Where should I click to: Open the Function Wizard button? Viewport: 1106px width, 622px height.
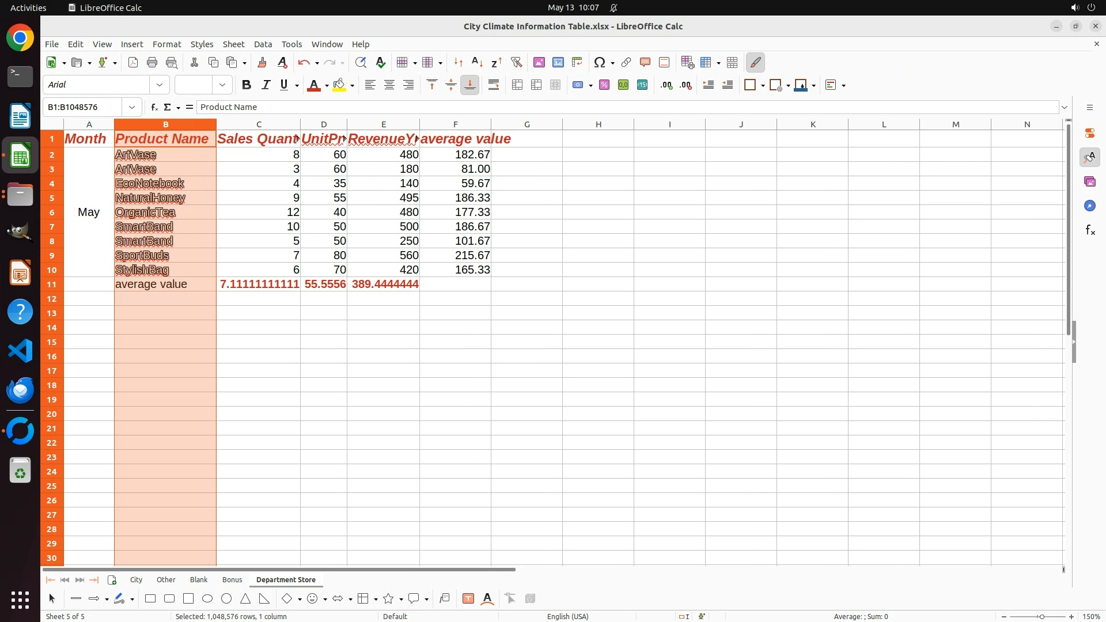(x=154, y=107)
